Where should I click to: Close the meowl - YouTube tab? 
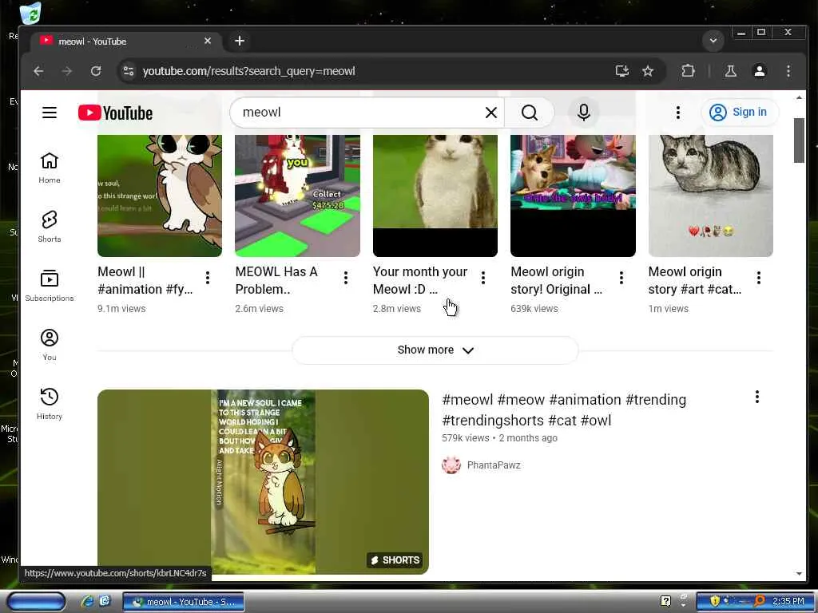click(x=208, y=41)
